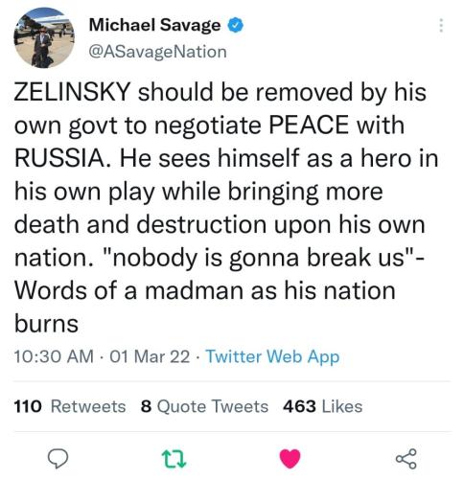Image resolution: width=464 pixels, height=479 pixels.
Task: View the 8 Quote Tweets
Action: 204,406
